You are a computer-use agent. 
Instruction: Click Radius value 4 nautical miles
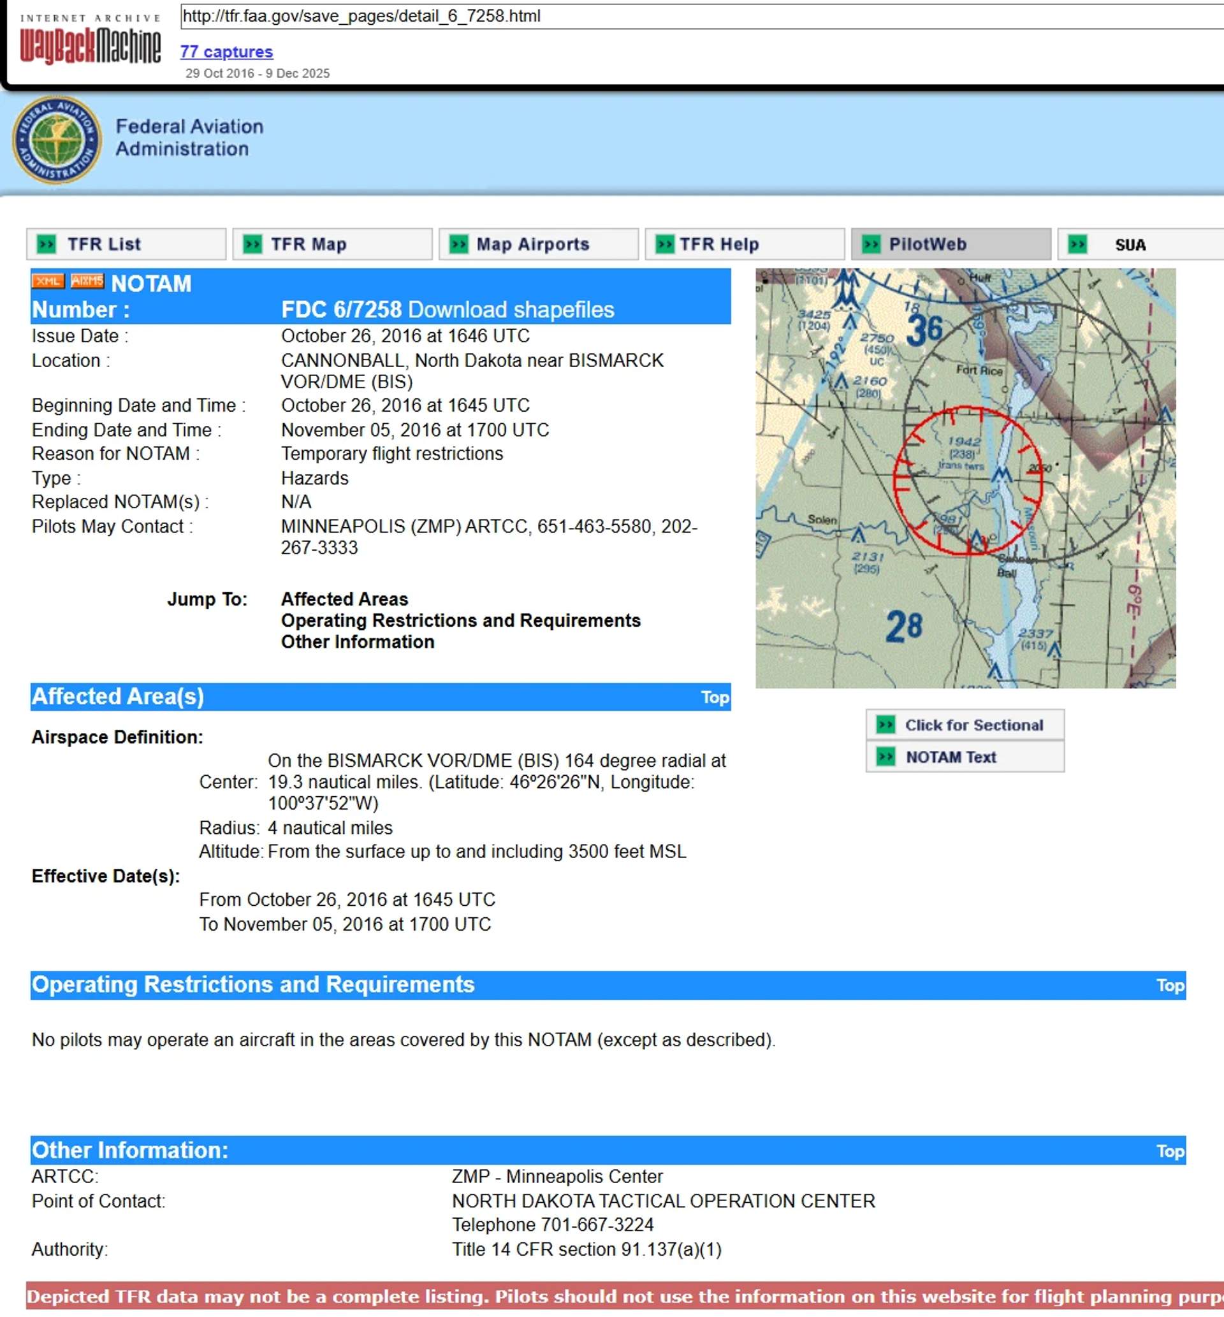click(330, 827)
